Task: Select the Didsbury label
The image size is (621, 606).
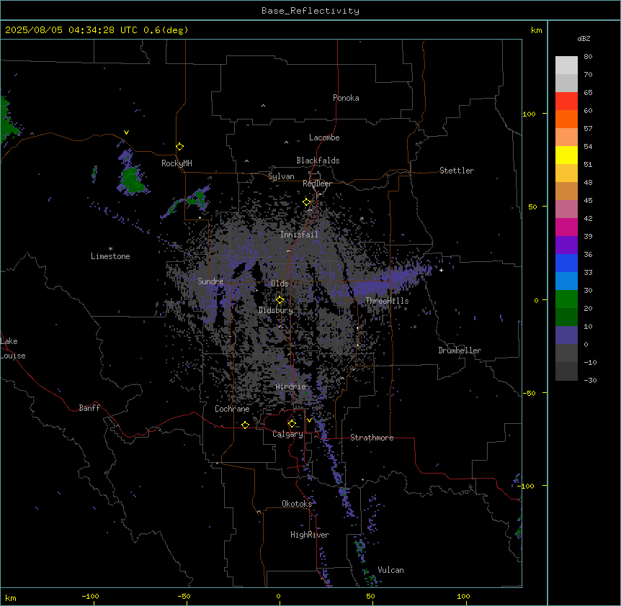Action: click(276, 310)
